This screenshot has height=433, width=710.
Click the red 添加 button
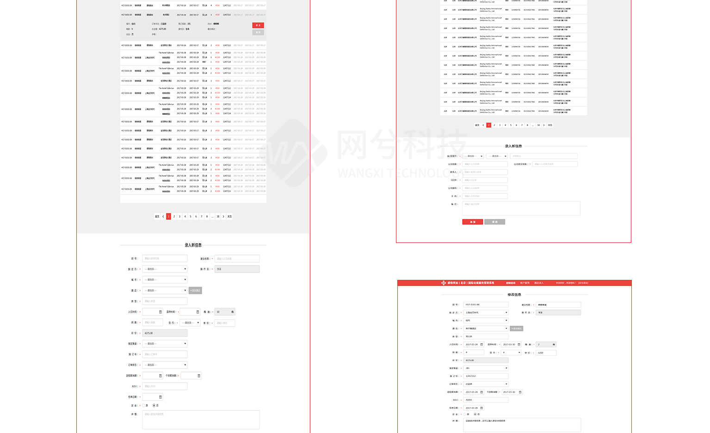click(x=472, y=222)
